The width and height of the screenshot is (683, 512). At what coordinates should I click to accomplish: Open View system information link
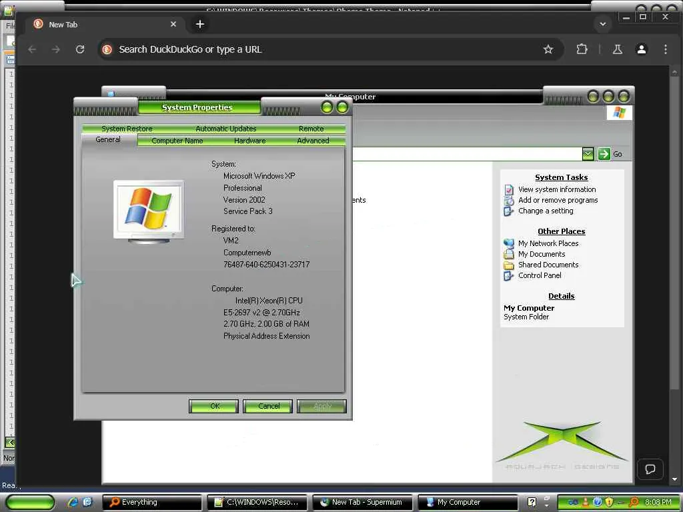[557, 189]
